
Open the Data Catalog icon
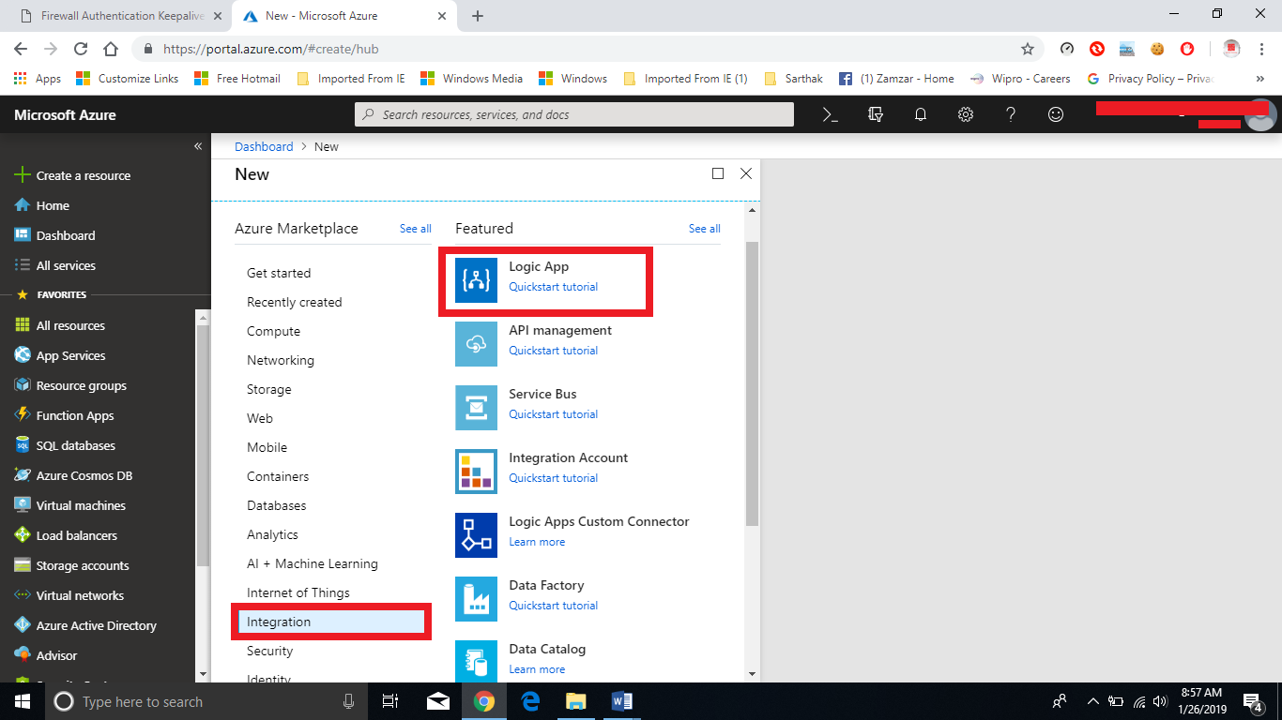(x=476, y=661)
